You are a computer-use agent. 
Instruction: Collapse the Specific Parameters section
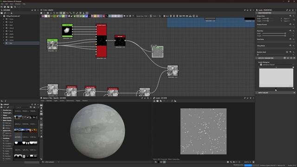(257, 58)
